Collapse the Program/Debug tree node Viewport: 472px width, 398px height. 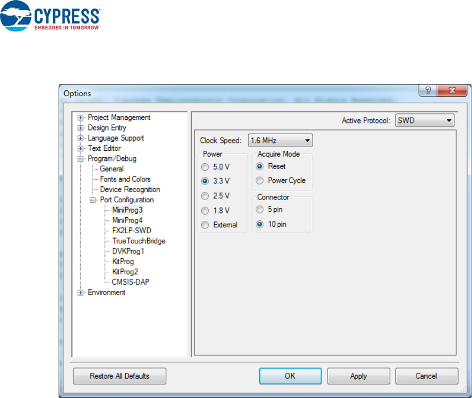click(81, 159)
